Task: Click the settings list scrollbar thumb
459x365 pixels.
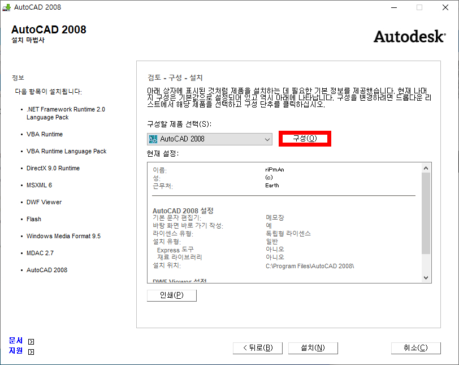Action: click(426, 213)
